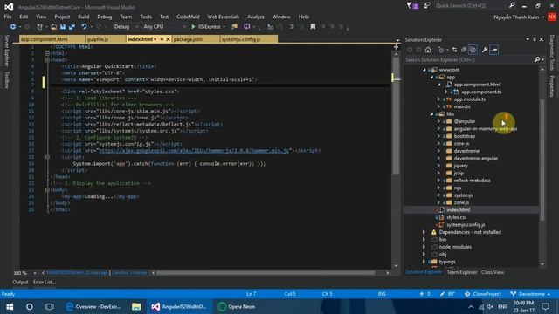This screenshot has height=314, width=559.
Task: Click the Open File icon in the toolbar
Action: pos(53,27)
